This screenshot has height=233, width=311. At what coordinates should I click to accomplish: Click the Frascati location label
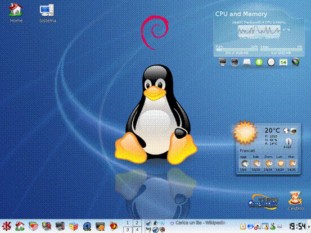pyautogui.click(x=247, y=150)
